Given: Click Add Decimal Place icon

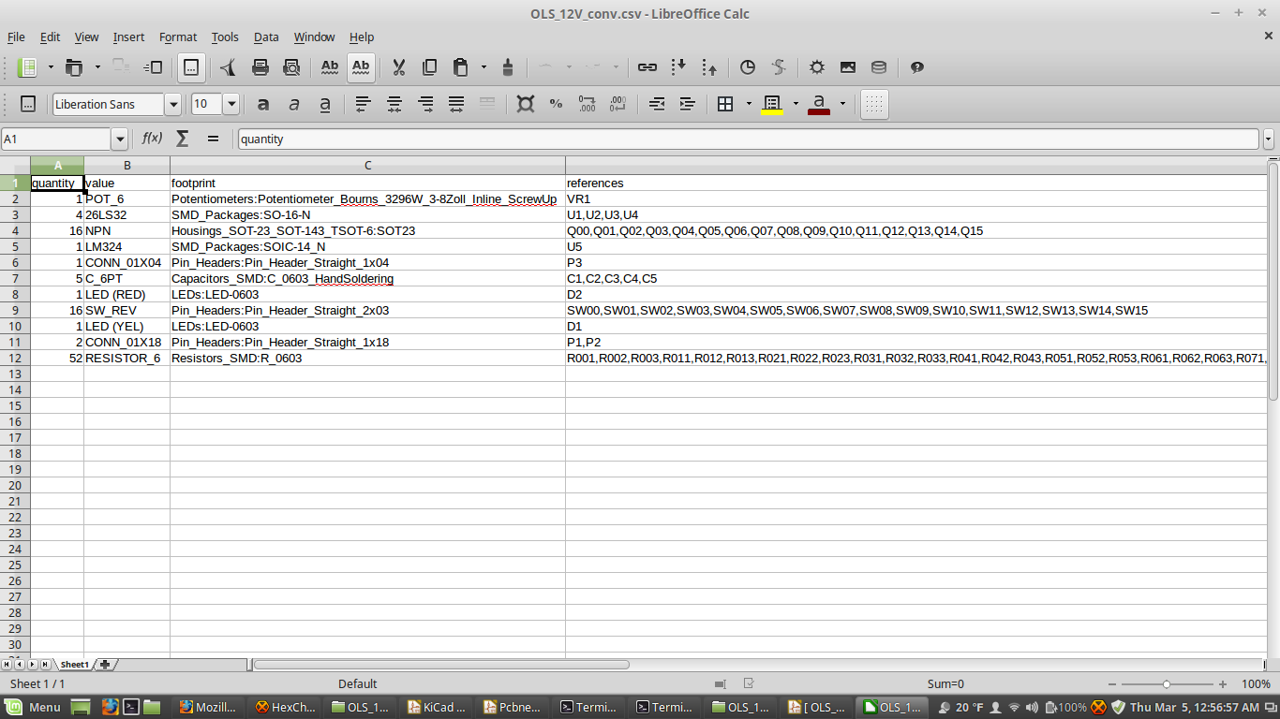Looking at the screenshot, I should pos(588,104).
